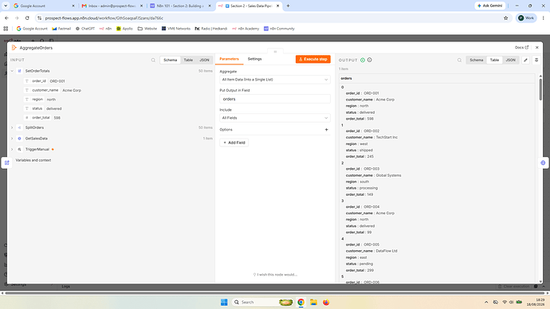Click 'I wish this node would...' link

pyautogui.click(x=275, y=275)
